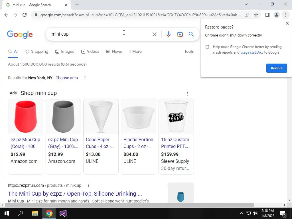The width and height of the screenshot is (292, 219).
Task: Open 16 oz Custom Printed PET link
Action: (x=175, y=143)
